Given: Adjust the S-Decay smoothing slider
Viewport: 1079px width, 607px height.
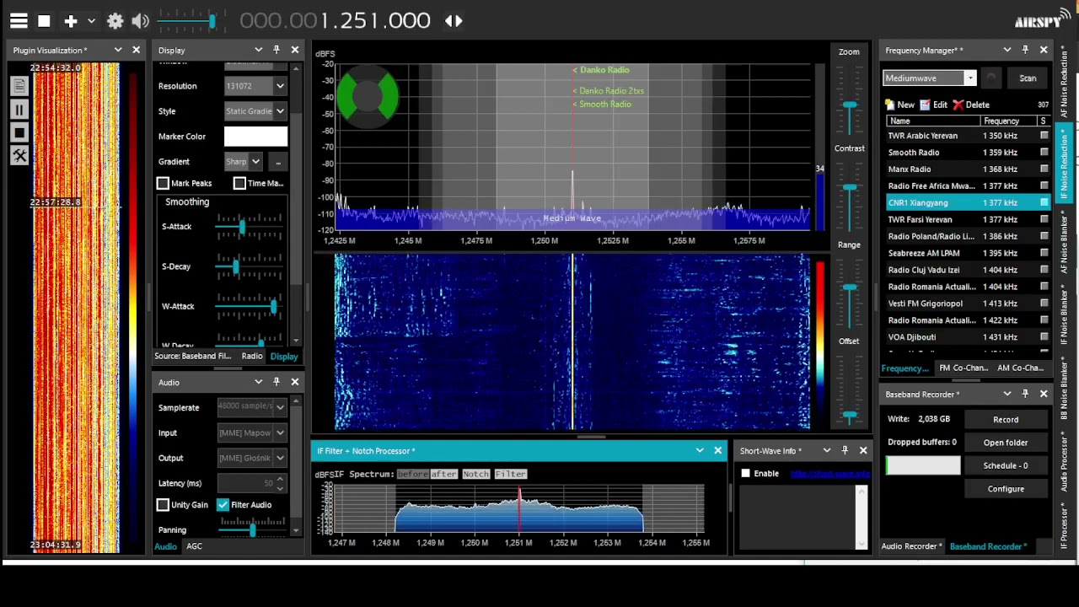Looking at the screenshot, I should pos(249,266).
